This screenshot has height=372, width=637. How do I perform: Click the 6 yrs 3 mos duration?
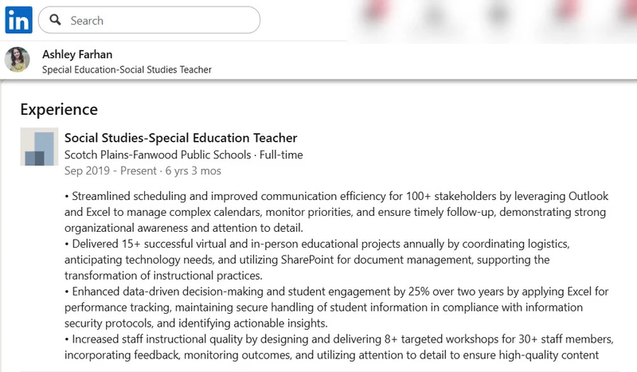(x=193, y=170)
